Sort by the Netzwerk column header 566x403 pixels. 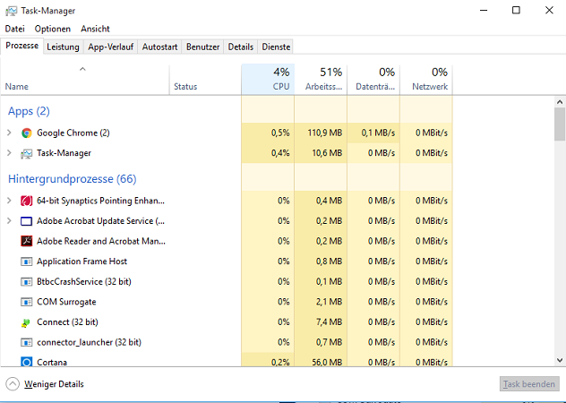[x=426, y=79]
